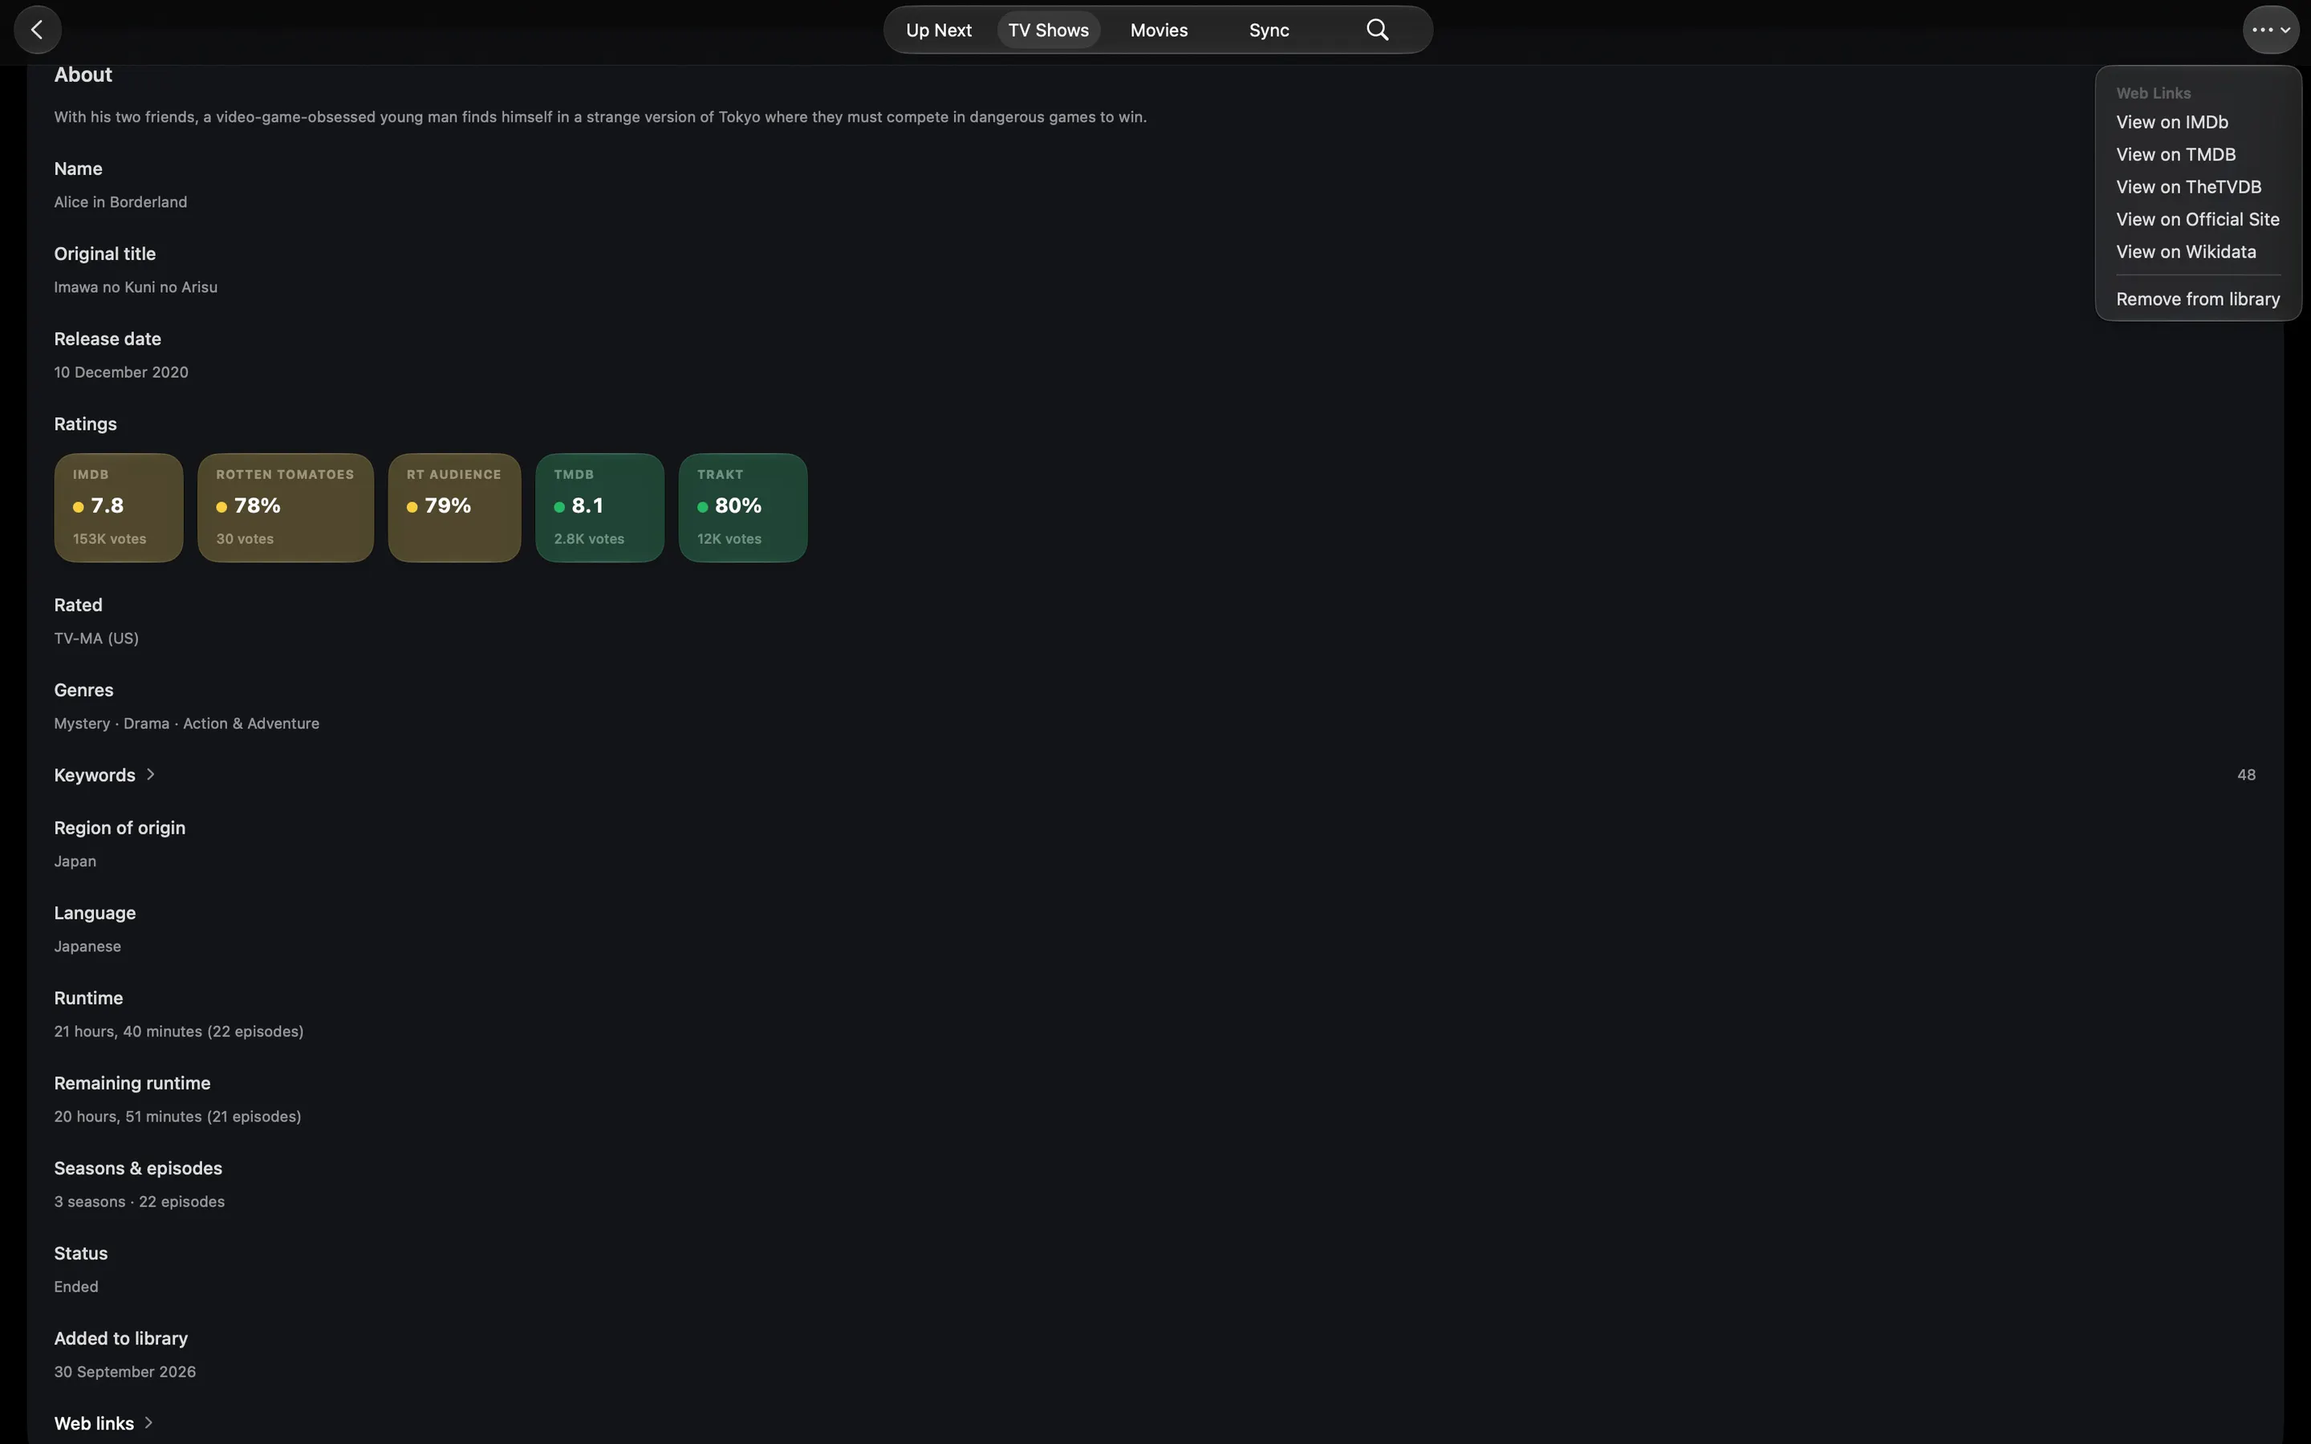Screen dimensions: 2311x1444
Task: Click the chevron next to Keywords
Action: [150, 774]
